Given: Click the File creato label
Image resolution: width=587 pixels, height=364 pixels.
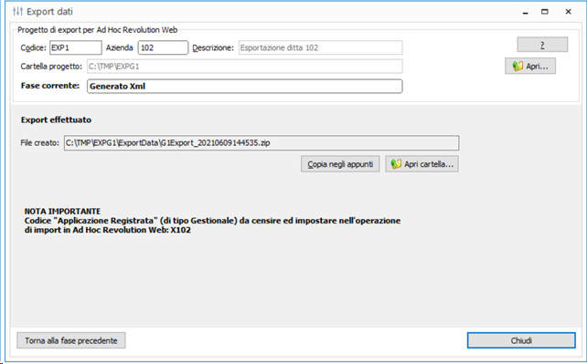Looking at the screenshot, I should pos(39,143).
